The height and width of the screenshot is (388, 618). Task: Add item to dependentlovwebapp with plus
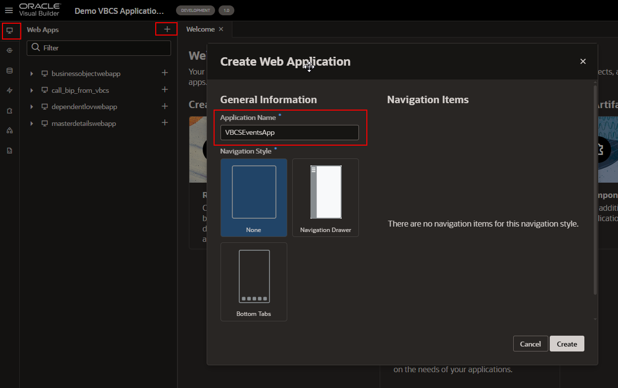[x=165, y=106]
